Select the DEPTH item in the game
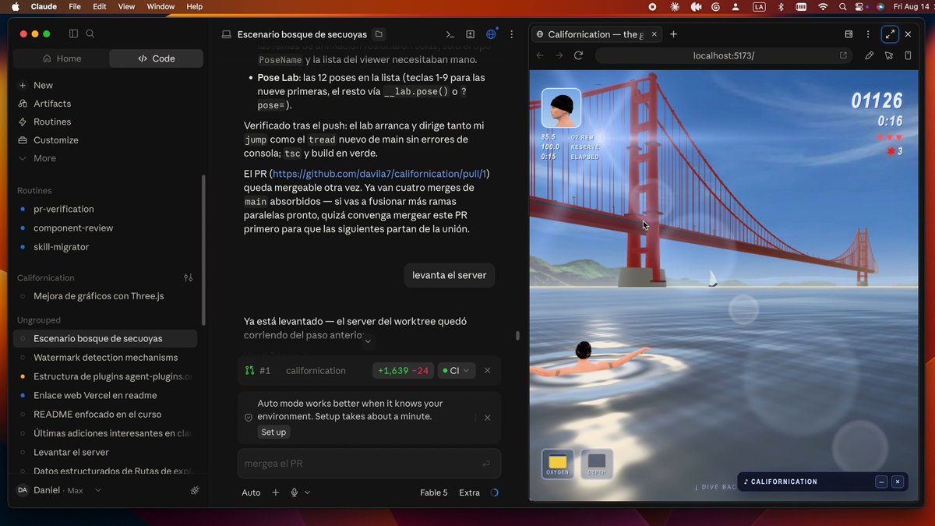The width and height of the screenshot is (935, 526). click(x=596, y=464)
